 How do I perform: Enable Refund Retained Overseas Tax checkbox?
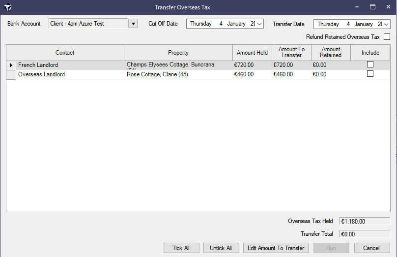(387, 37)
